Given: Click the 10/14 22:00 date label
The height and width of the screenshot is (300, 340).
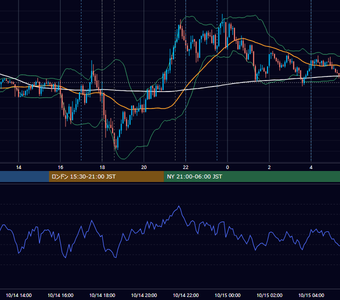Looking at the screenshot, I should click(185, 295).
